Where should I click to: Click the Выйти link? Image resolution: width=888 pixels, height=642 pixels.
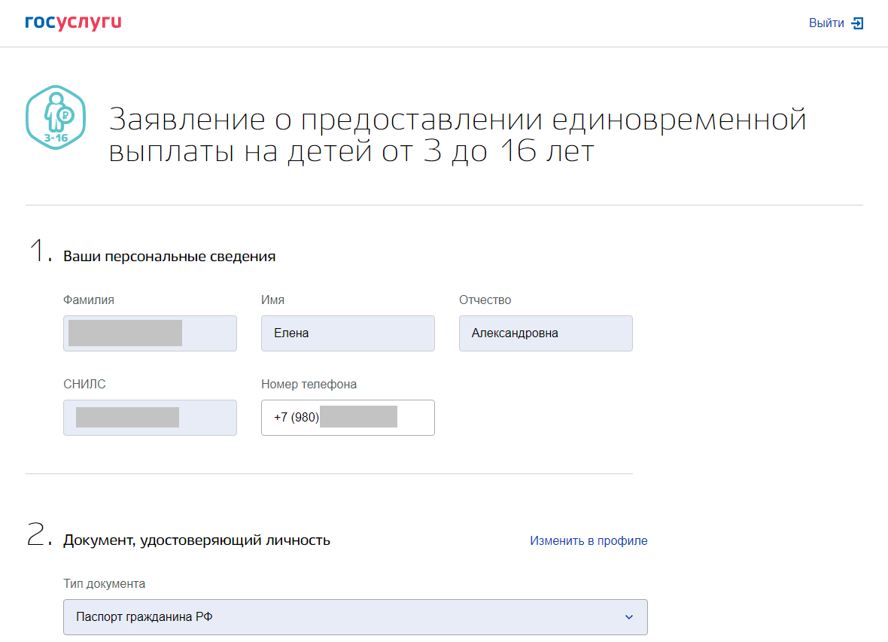pos(826,23)
